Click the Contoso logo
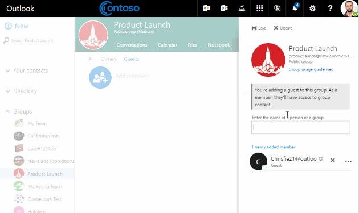This screenshot has width=359, height=213. click(x=119, y=9)
